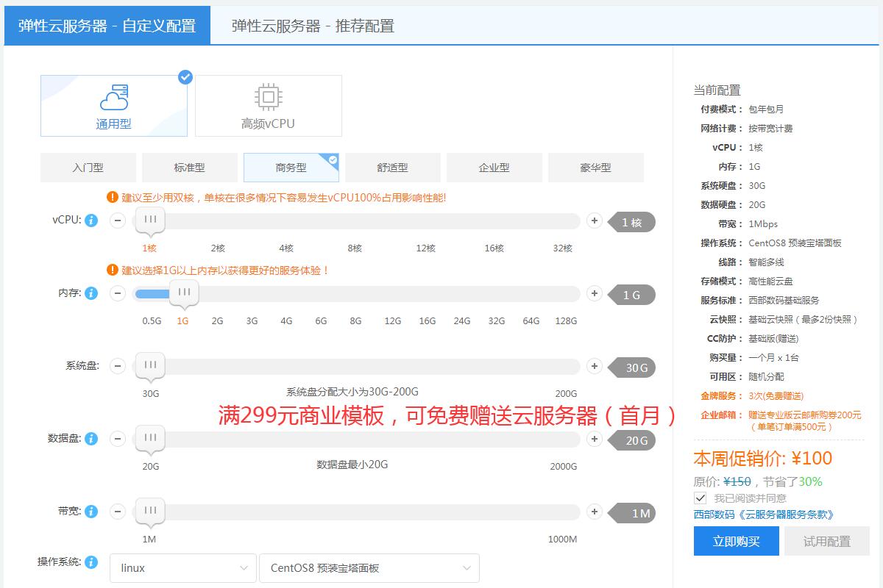This screenshot has height=588, width=883.
Task: Select the 高频vCPU server type card
Action: (268, 106)
